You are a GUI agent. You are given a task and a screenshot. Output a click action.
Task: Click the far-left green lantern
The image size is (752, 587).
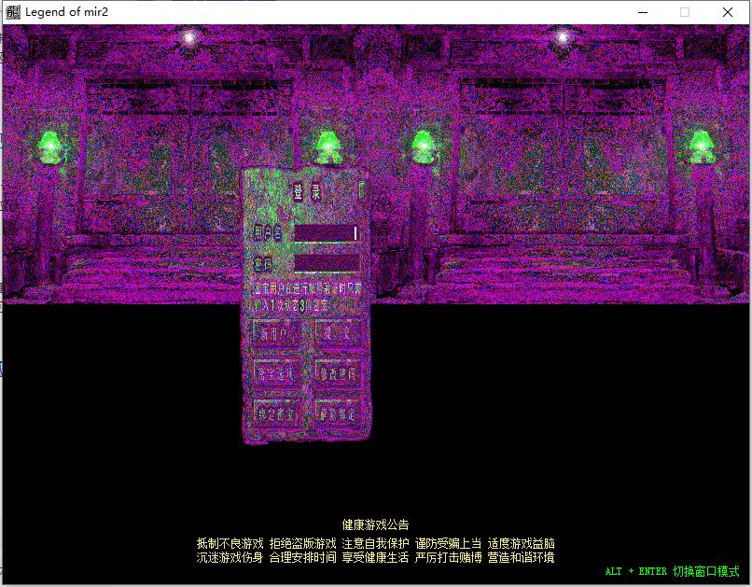coord(49,144)
